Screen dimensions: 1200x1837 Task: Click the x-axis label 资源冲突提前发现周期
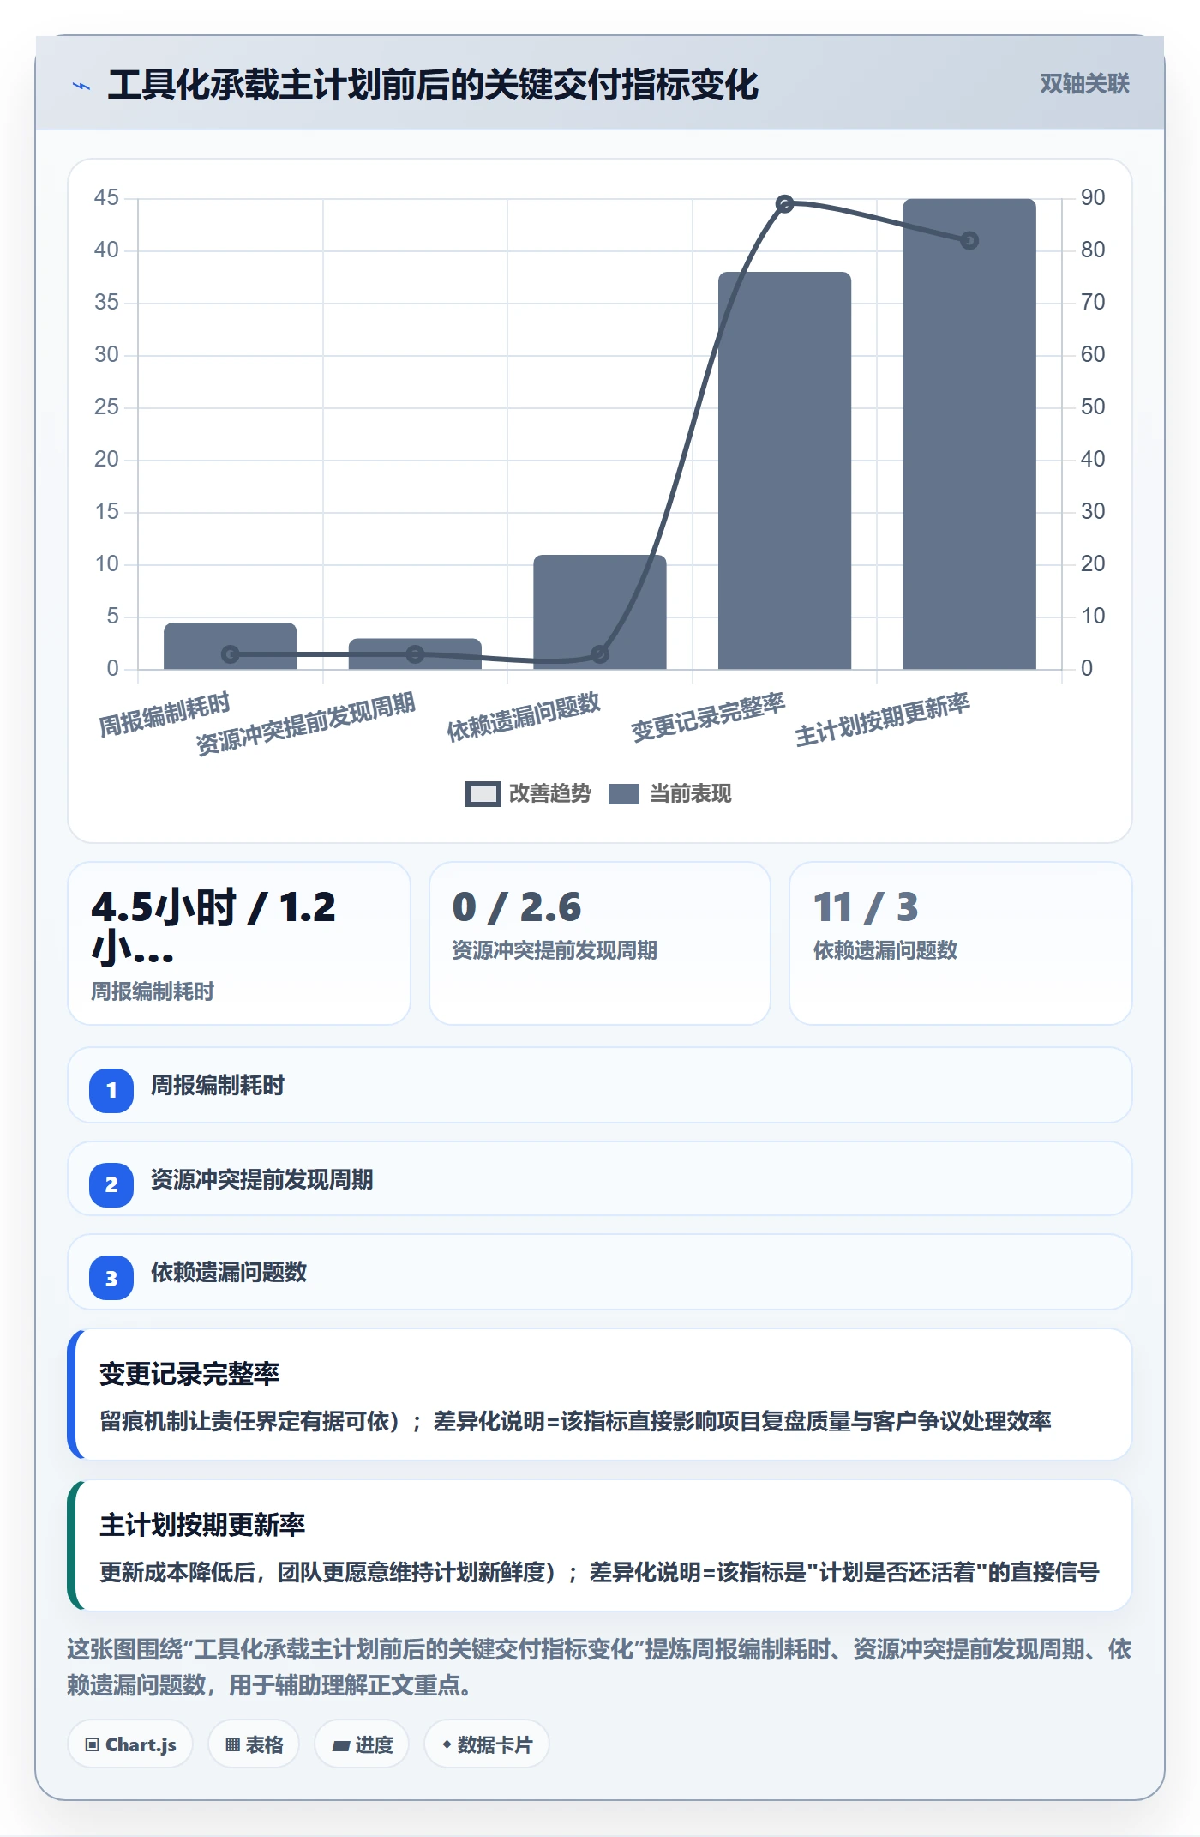tap(305, 724)
